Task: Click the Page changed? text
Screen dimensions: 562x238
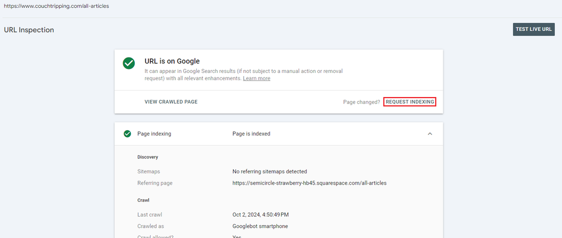Action: [x=361, y=102]
